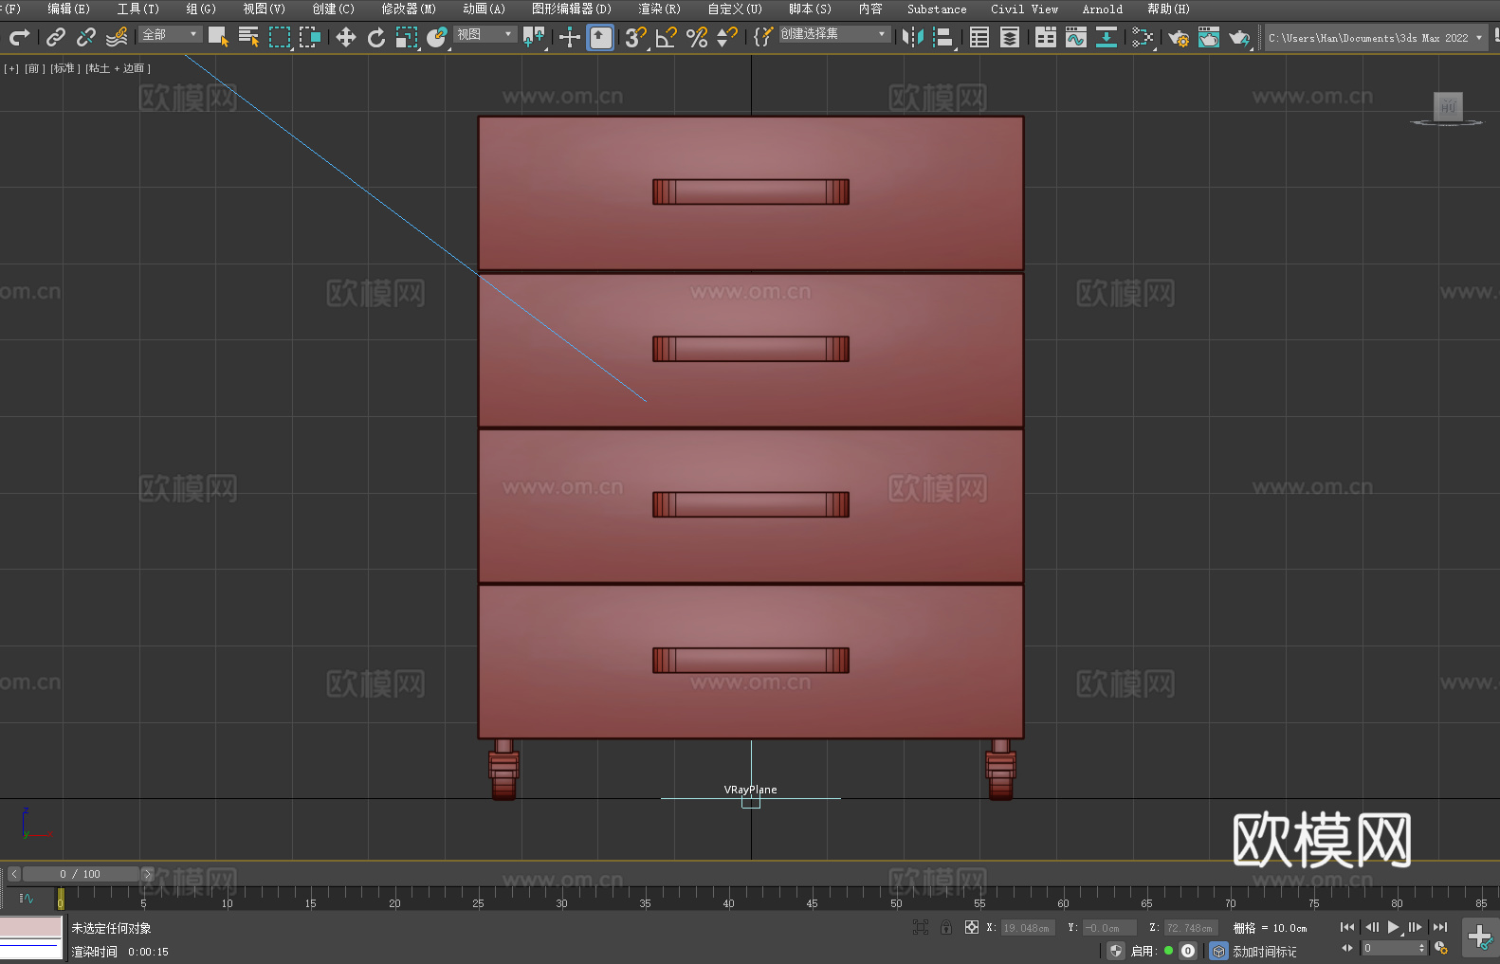Click the [前] viewport view label
The image size is (1500, 964).
(x=34, y=68)
